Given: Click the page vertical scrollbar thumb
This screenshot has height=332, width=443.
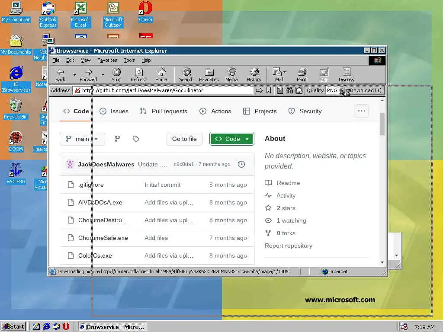Looking at the screenshot, I should (x=382, y=124).
